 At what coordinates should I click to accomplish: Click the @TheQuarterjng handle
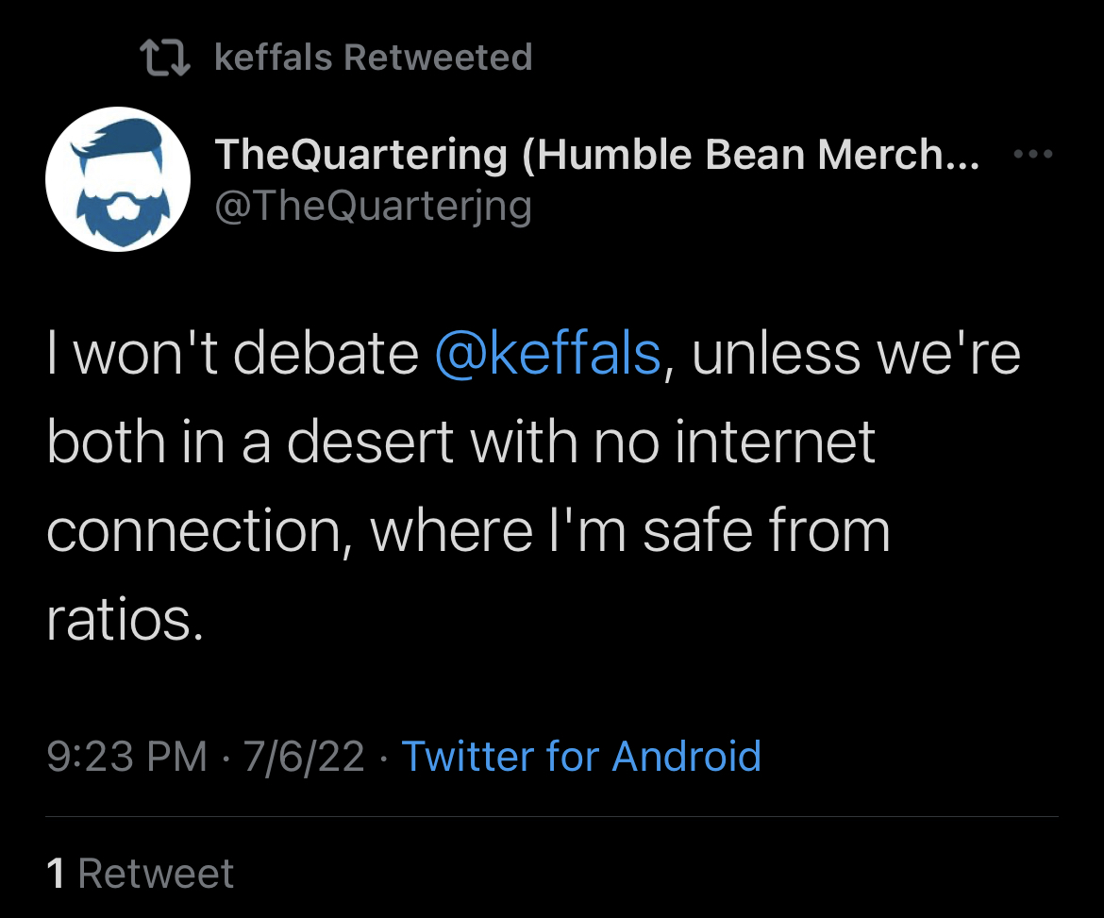tap(373, 207)
